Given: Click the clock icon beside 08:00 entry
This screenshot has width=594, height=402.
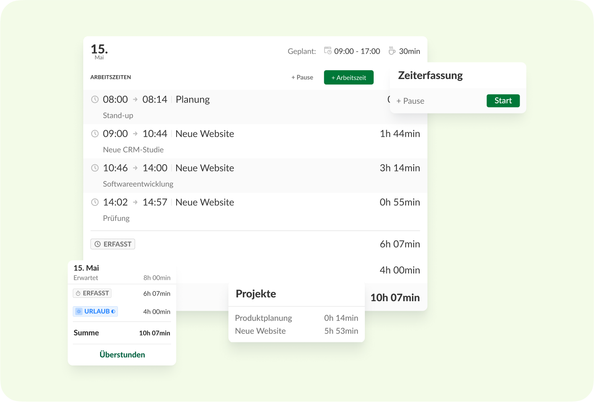Looking at the screenshot, I should point(95,100).
